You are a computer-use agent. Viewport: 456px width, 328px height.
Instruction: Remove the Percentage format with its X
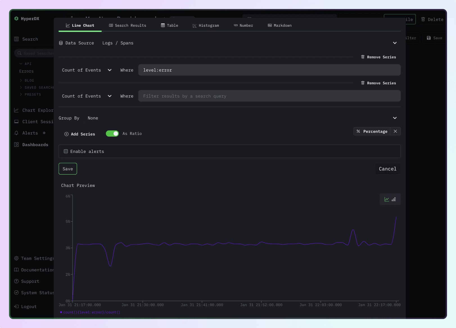396,131
